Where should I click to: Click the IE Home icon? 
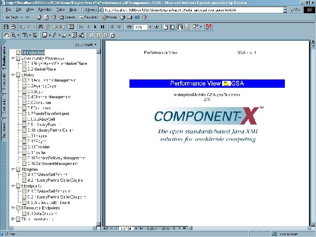tap(54, 17)
